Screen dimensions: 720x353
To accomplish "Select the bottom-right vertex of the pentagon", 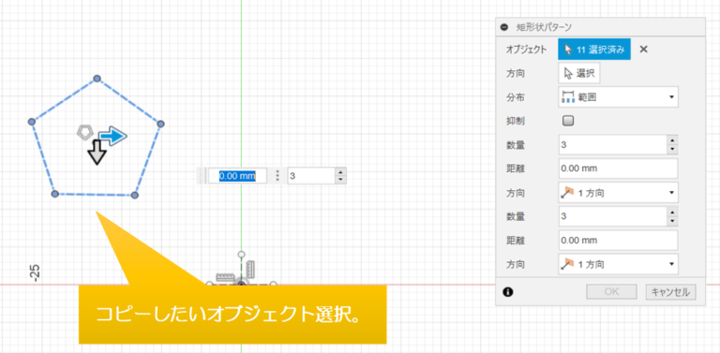I will 135,196.
